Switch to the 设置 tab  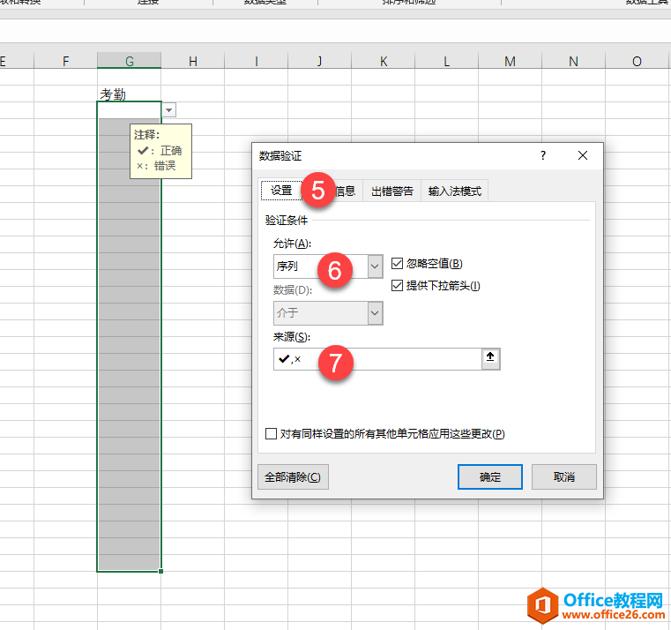click(281, 191)
